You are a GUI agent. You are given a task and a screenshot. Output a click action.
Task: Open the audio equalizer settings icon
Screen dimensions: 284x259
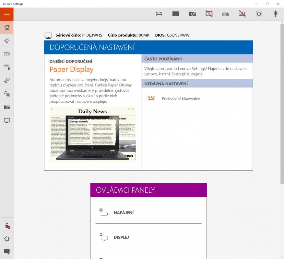pos(226,14)
